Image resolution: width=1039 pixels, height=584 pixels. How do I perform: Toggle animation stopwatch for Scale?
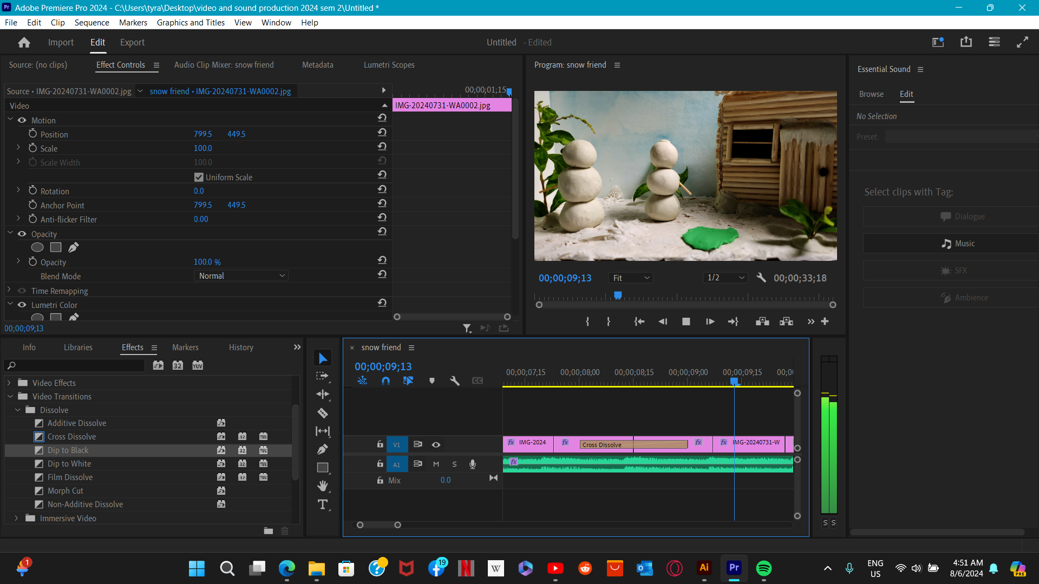pyautogui.click(x=33, y=148)
